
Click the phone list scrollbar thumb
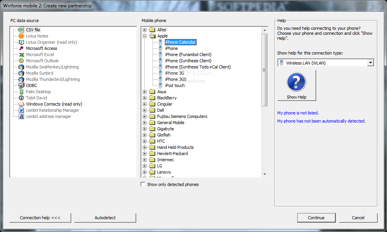[265, 70]
